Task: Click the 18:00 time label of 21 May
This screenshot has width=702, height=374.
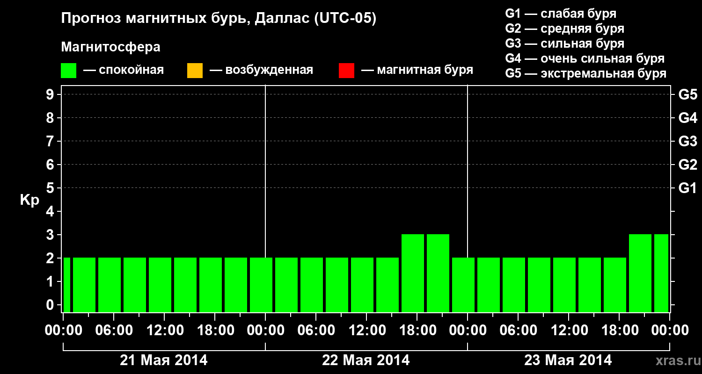Action: pos(215,330)
